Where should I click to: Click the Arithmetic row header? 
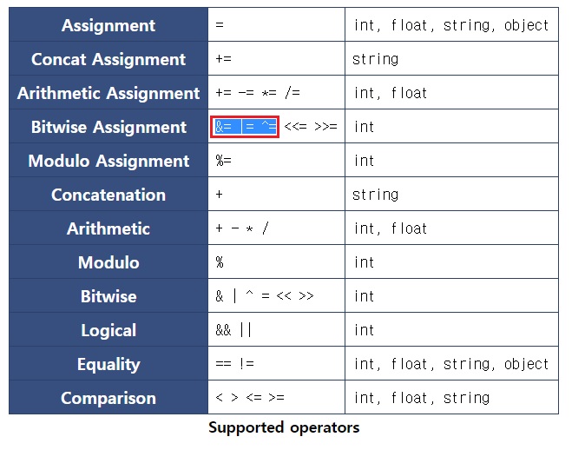tap(108, 228)
